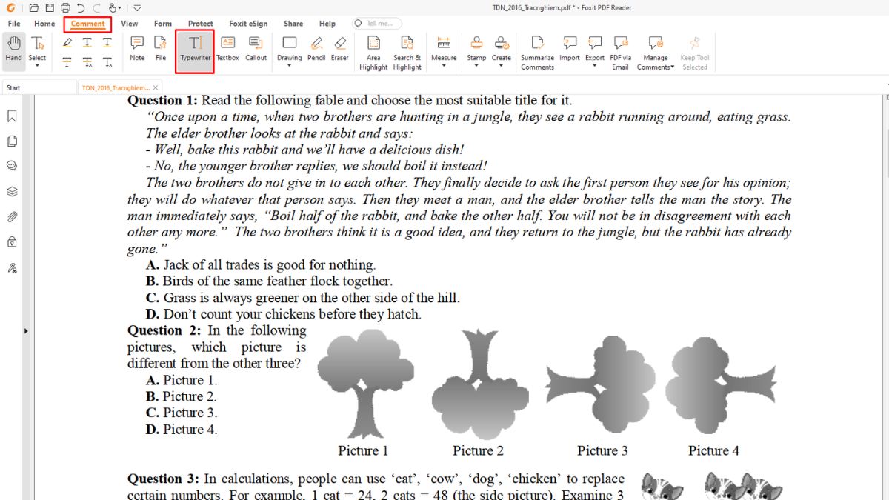Open a file from quick access toolbar
The image size is (889, 500).
[35, 8]
